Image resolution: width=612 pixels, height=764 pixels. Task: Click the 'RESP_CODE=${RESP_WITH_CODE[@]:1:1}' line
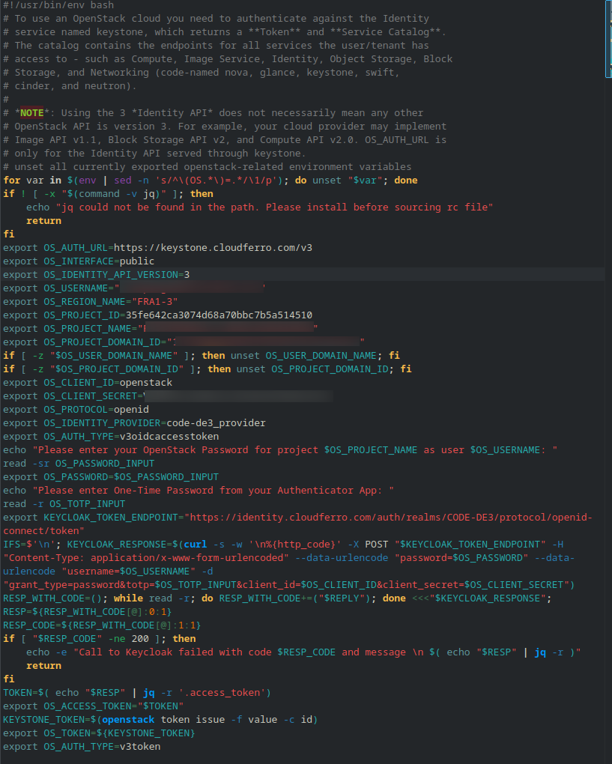102,625
